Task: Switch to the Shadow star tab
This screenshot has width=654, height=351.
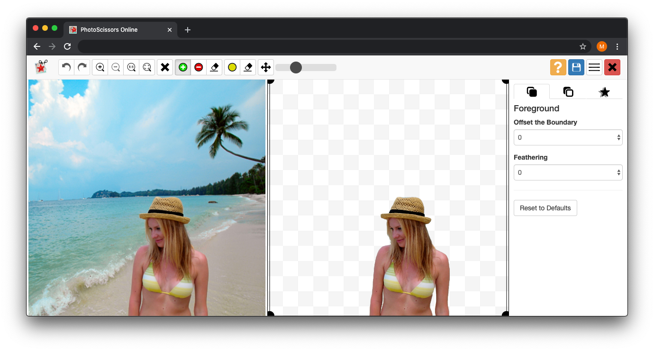Action: 604,92
